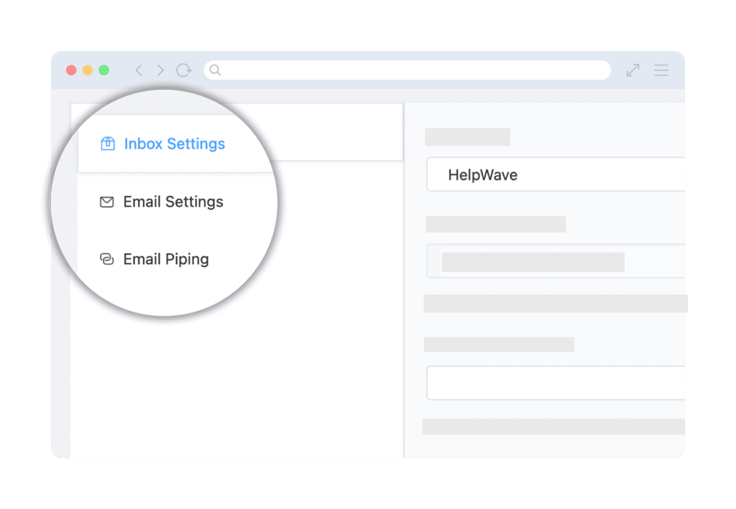Click the browser reload icon
736x509 pixels.
184,70
